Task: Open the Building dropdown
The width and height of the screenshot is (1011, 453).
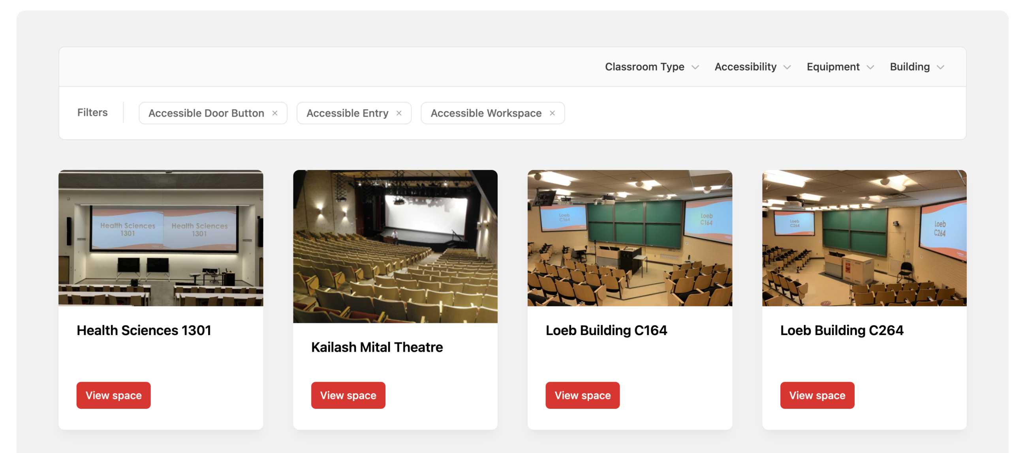Action: (917, 67)
